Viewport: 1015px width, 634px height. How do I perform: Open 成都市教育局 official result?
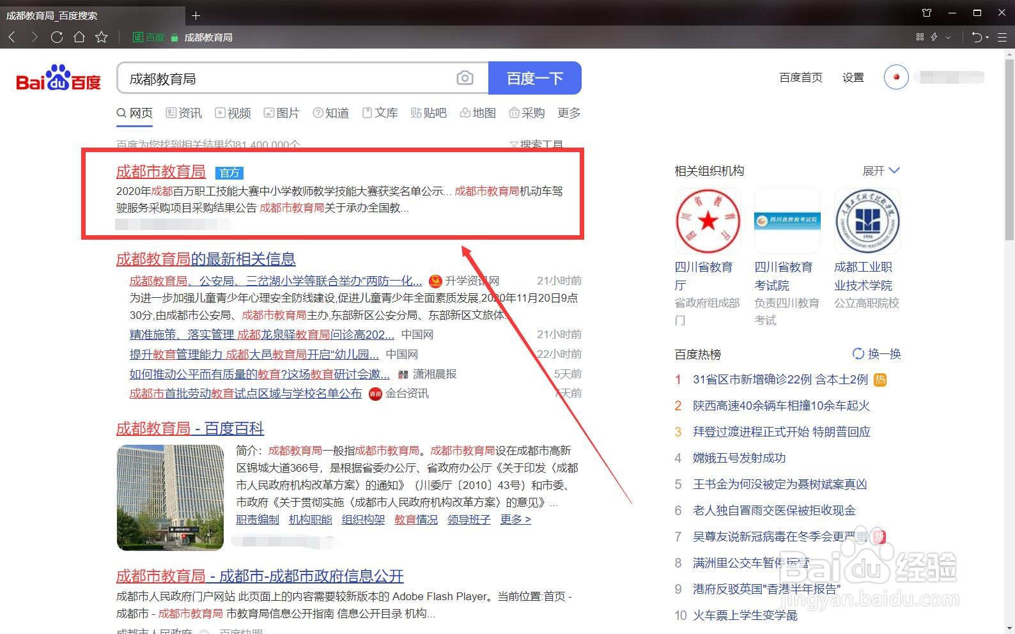click(161, 171)
